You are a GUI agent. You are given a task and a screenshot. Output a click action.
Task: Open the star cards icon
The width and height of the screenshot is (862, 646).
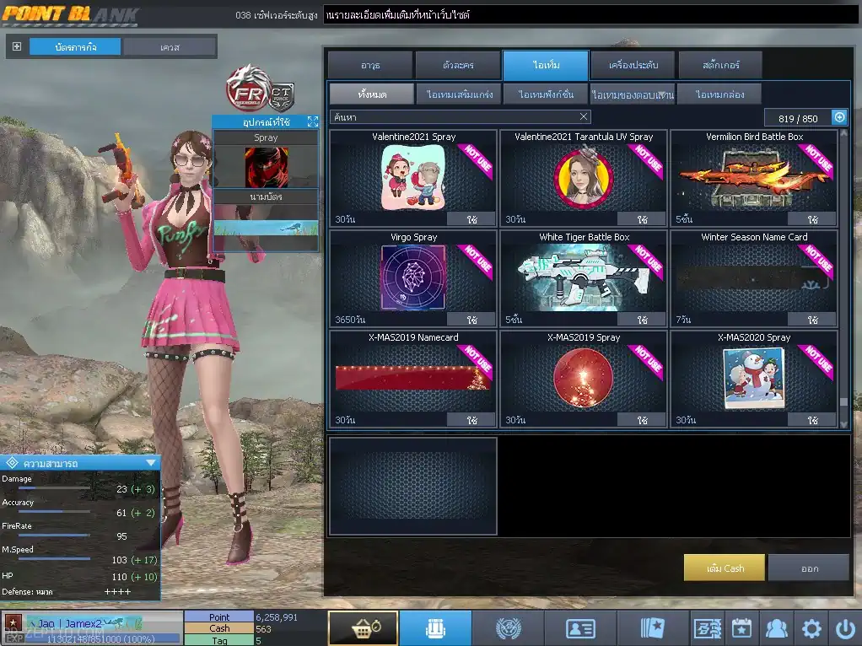click(x=653, y=628)
